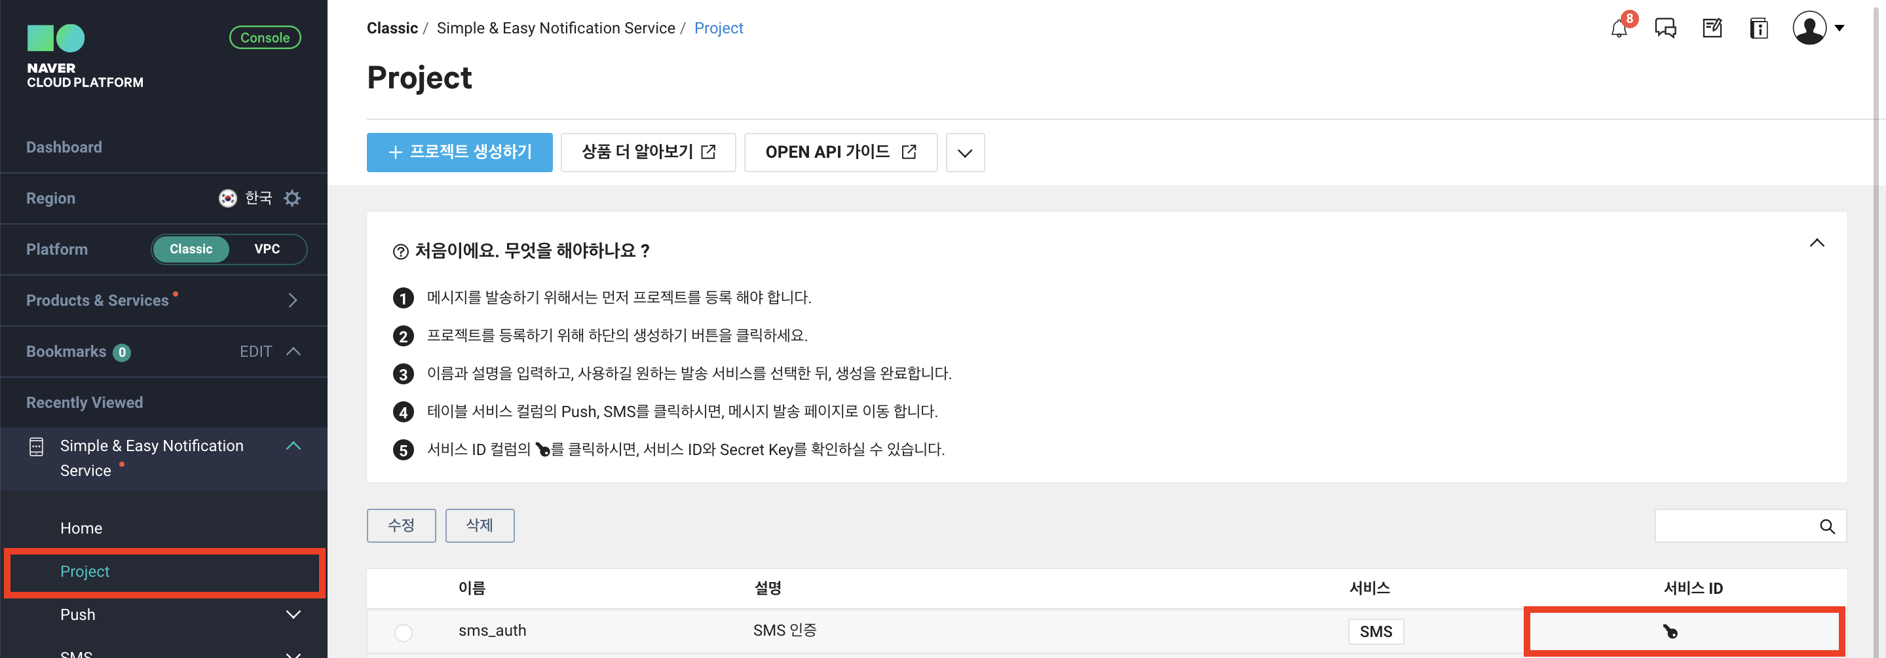Viewport: 1886px width, 658px height.
Task: Open the more options dropdown next to OPEN API guide
Action: [965, 153]
